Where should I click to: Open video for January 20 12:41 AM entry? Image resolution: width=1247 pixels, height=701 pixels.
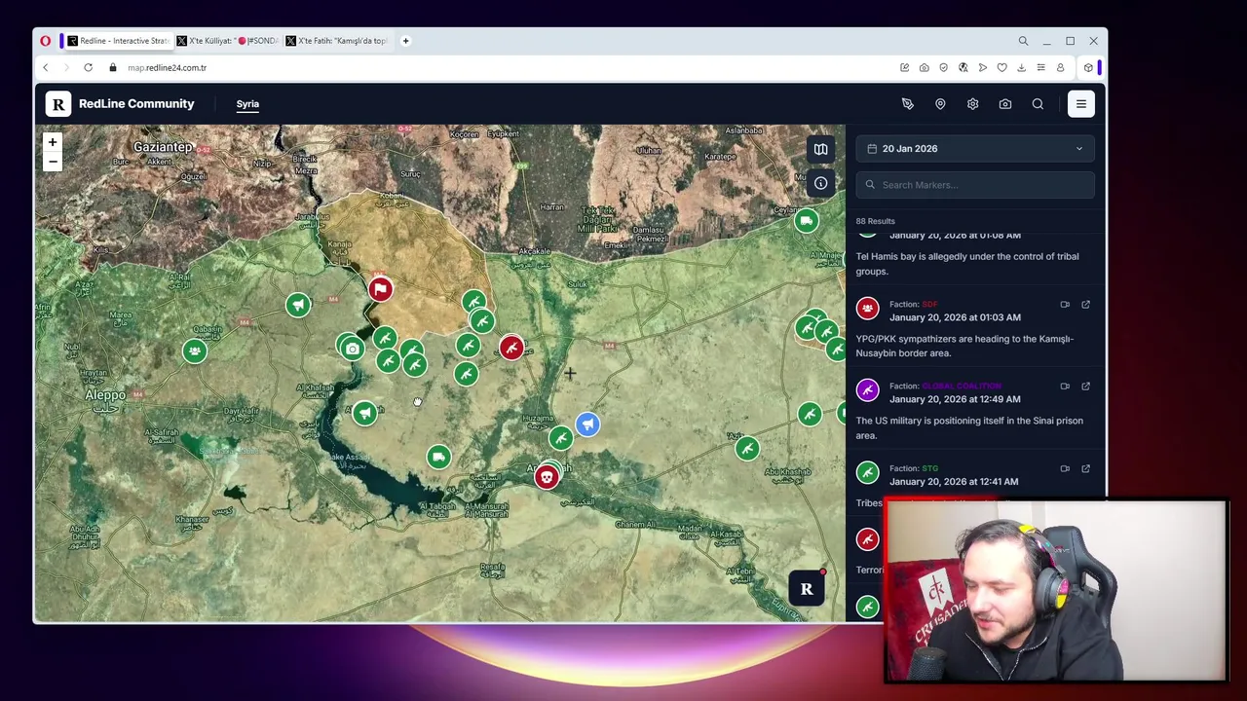coord(1065,468)
